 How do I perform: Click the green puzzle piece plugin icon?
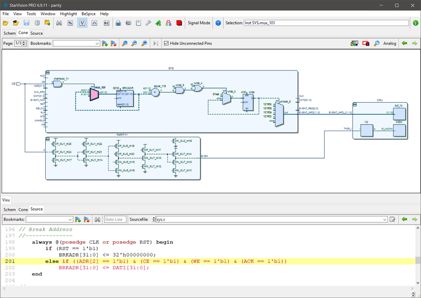[158, 23]
